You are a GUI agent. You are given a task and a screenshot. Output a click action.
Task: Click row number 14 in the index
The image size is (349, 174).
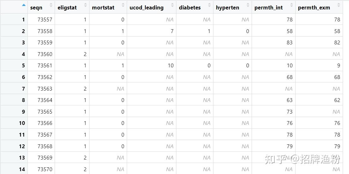[21, 169]
